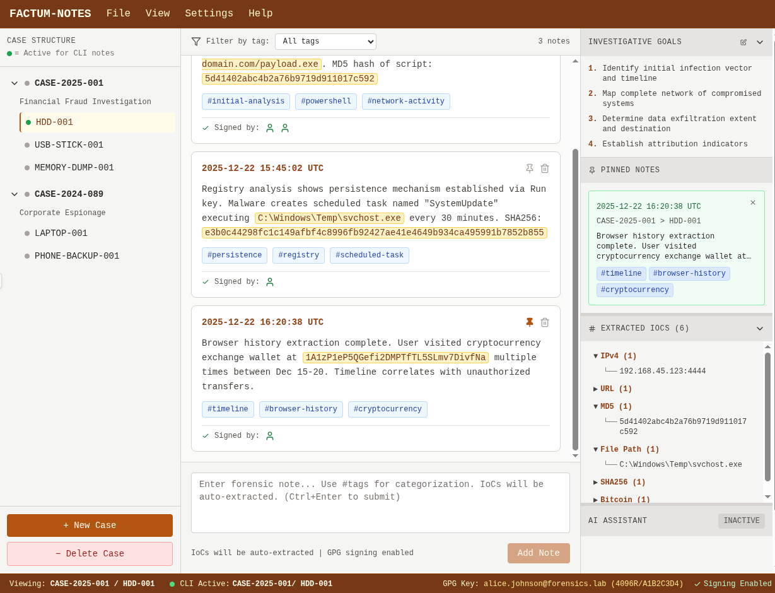This screenshot has height=593, width=775.
Task: Click the pin icon beside Pinned Notes header
Action: click(592, 170)
